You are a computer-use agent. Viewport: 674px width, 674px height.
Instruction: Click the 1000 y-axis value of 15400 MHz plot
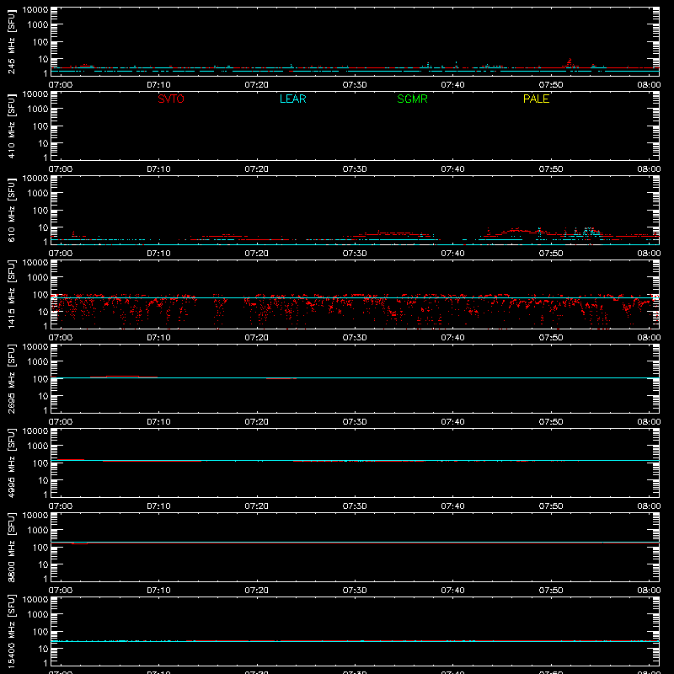pyautogui.click(x=38, y=615)
